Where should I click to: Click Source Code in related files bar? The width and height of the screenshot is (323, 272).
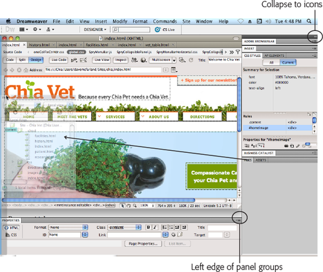coord(12,52)
